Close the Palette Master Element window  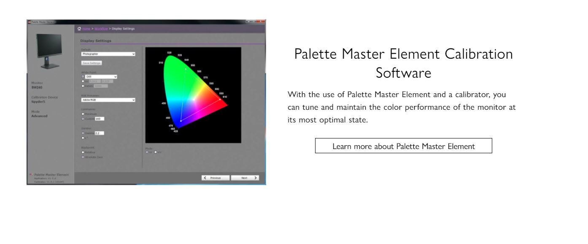(261, 22)
